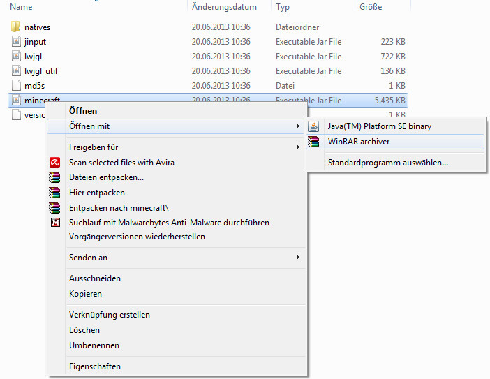Viewport: 490px width, 379px height.
Task: Click the version file icon
Action: (16, 114)
